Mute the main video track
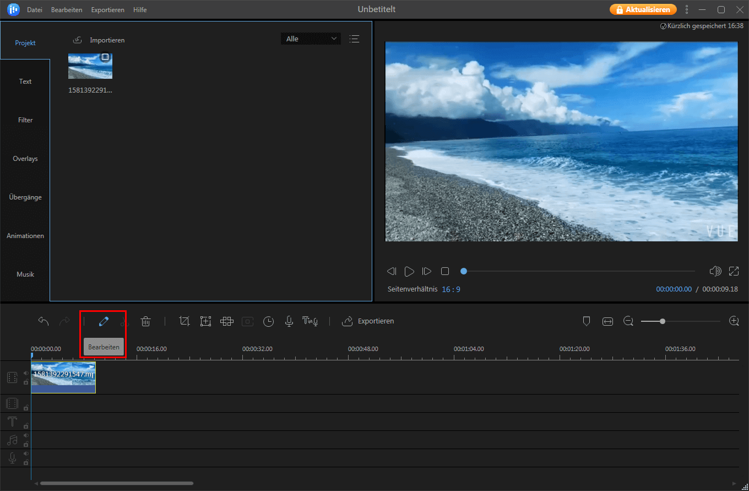Viewport: 749px width, 491px height. click(x=26, y=373)
